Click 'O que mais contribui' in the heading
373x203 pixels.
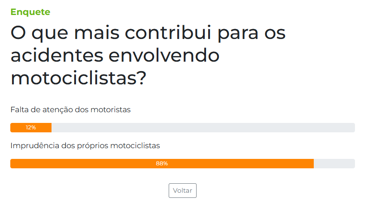(x=111, y=33)
